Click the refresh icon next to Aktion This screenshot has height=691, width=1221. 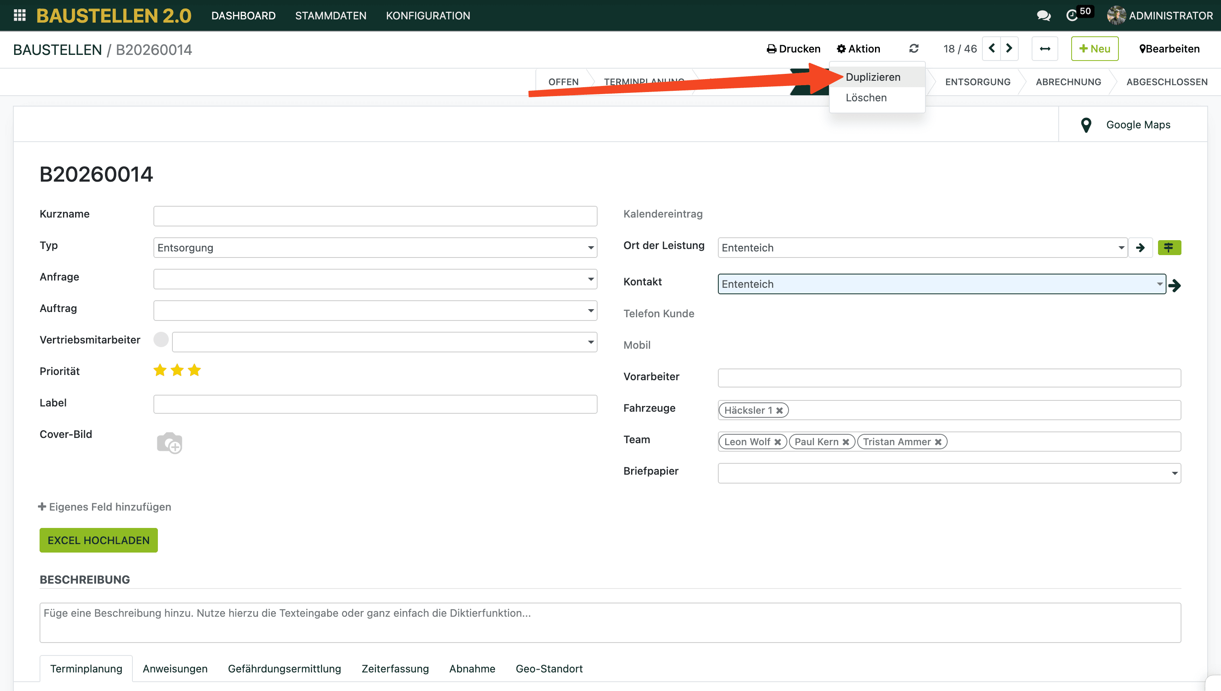914,49
